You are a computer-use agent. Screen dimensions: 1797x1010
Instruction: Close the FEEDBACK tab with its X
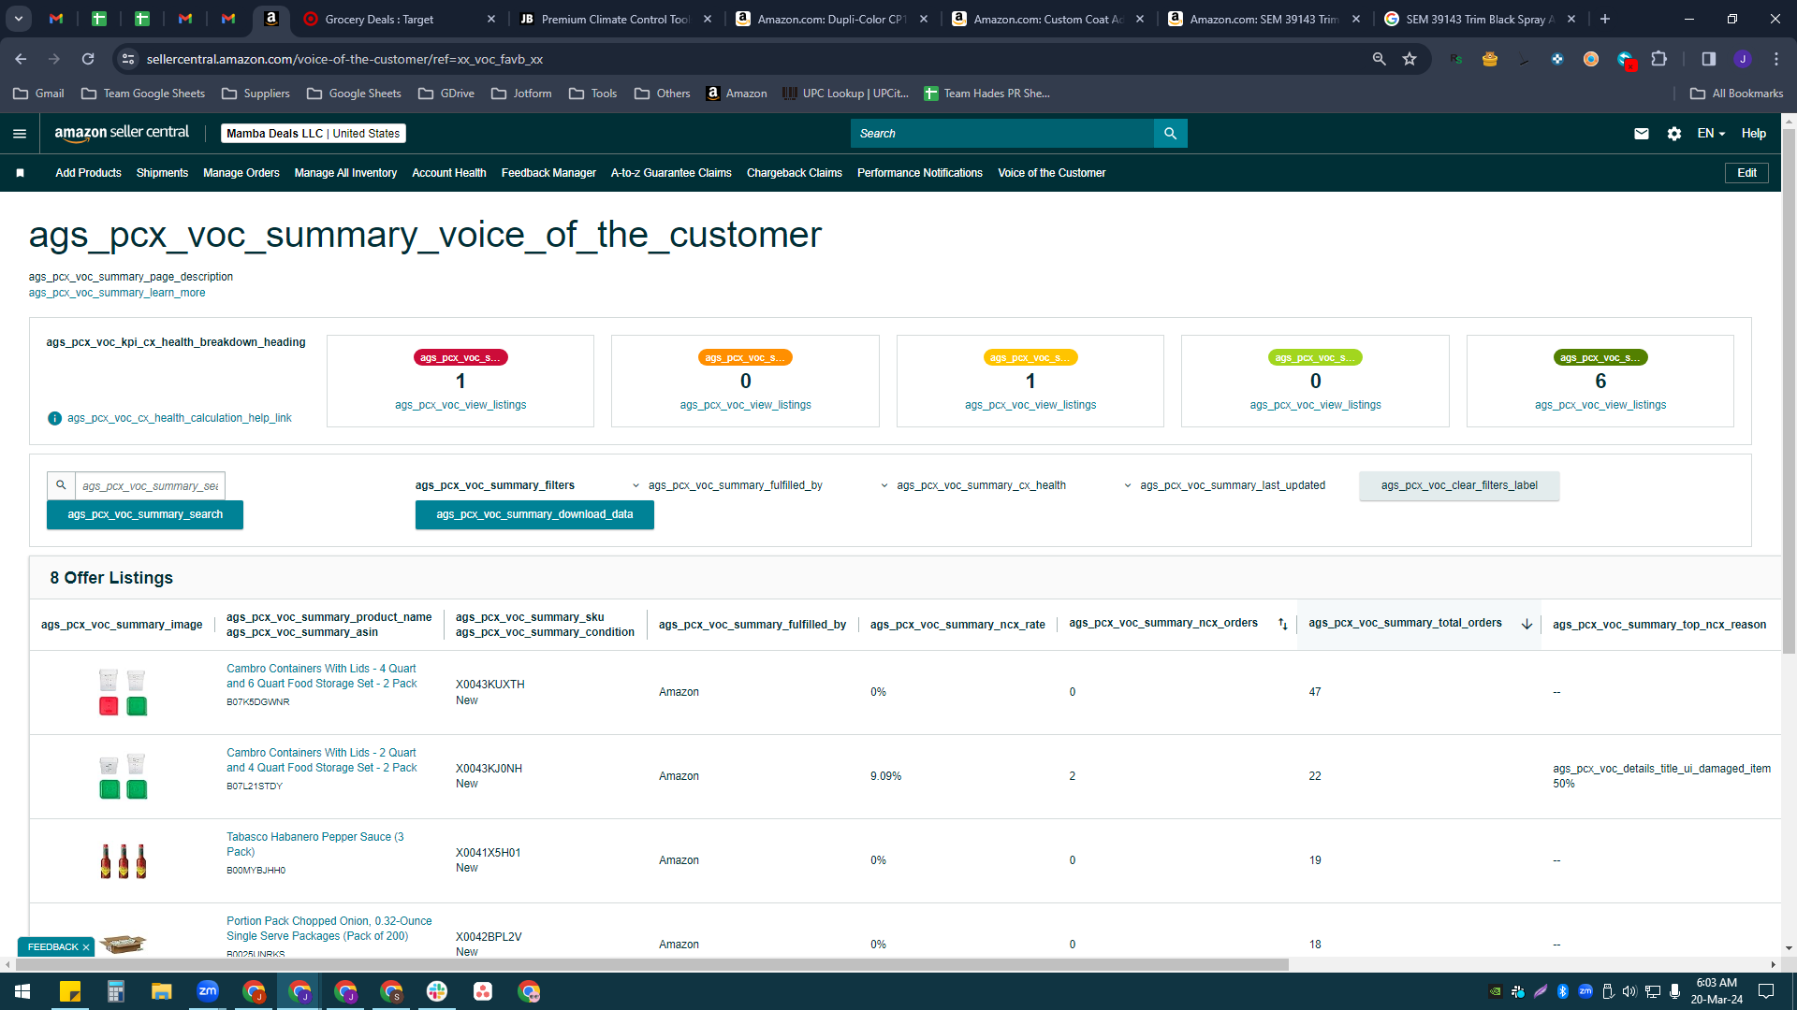pos(86,947)
